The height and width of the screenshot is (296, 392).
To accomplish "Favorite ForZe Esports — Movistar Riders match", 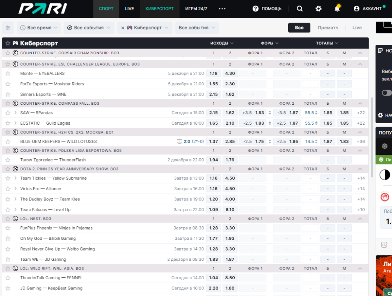I will pos(8,84).
